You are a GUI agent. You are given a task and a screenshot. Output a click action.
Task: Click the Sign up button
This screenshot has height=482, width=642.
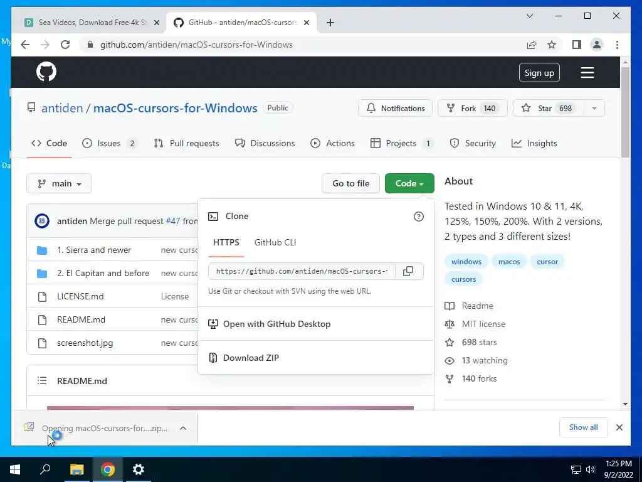[x=539, y=73]
